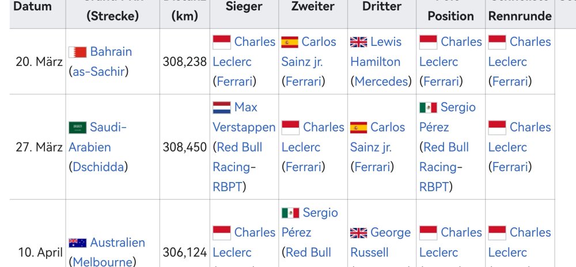
Task: Click the UK flag beside Lewis Hamilton
Action: (359, 42)
